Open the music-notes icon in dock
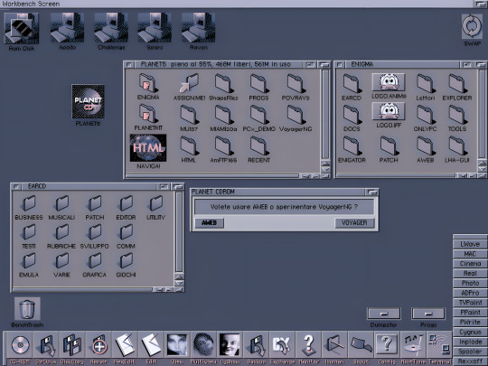 coord(413,345)
